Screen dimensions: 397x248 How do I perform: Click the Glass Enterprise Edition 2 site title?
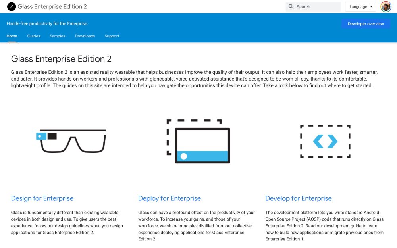pyautogui.click(x=52, y=7)
